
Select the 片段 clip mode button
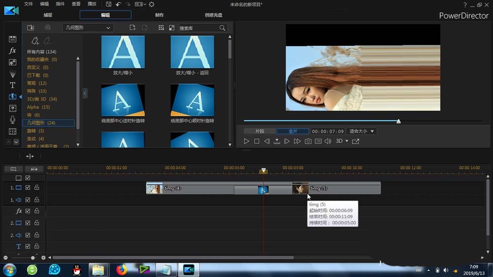[x=259, y=132]
